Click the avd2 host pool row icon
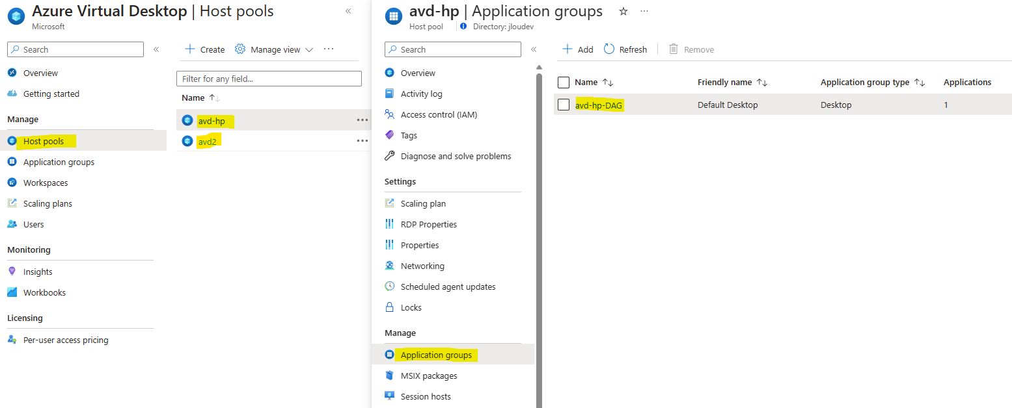The image size is (1012, 408). (187, 141)
